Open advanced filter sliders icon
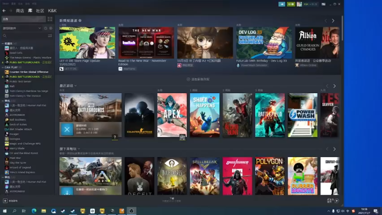Viewport: 382px width, 215px height. coord(50,36)
